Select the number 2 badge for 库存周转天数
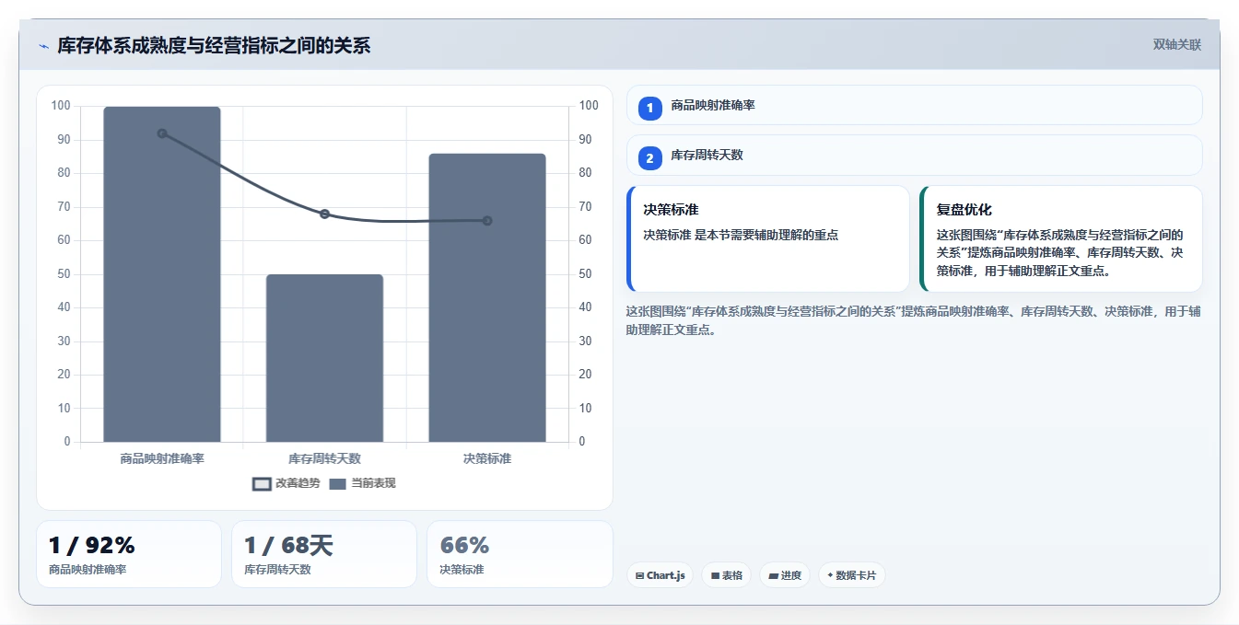 (649, 158)
